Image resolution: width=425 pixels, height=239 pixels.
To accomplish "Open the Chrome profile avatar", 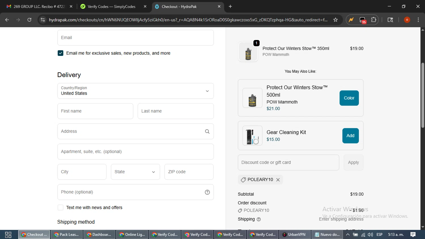I will coord(407,20).
